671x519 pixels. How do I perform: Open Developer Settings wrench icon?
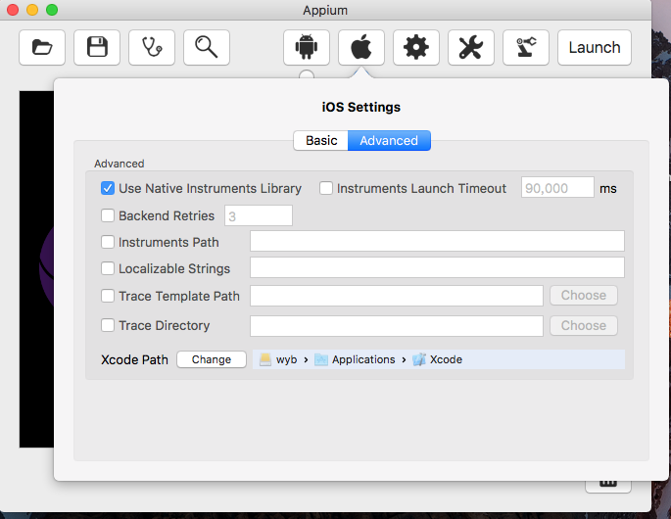coord(471,47)
